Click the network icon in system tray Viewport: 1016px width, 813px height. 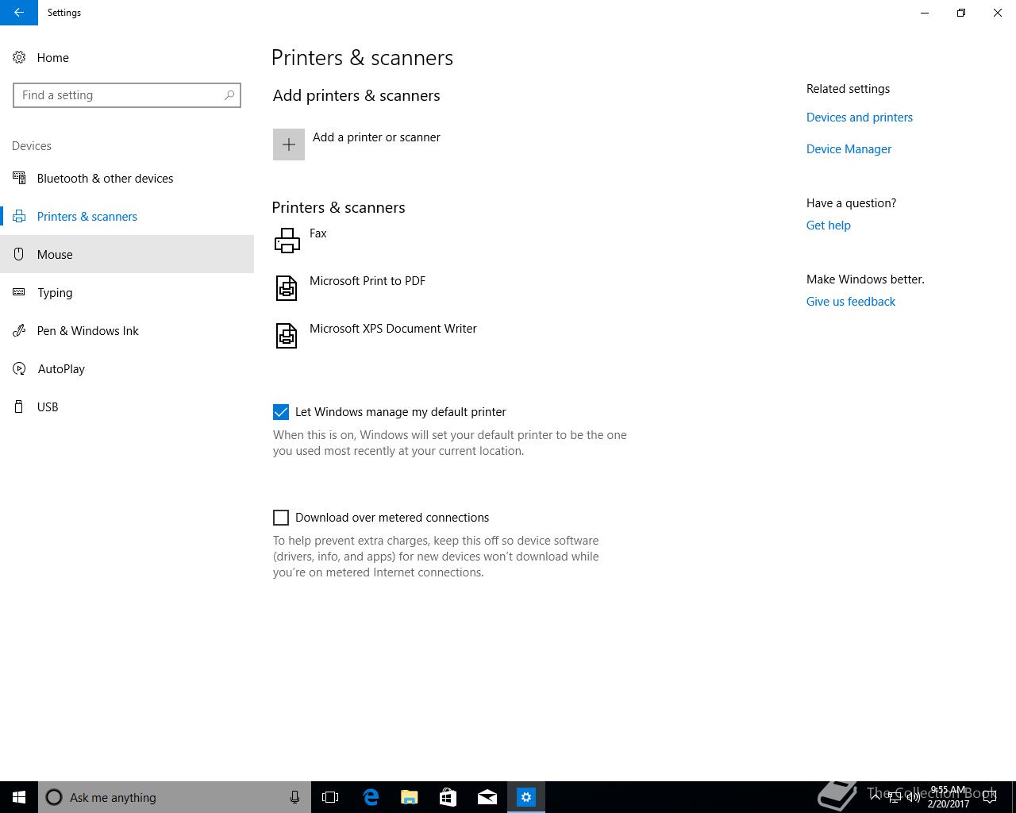pyautogui.click(x=895, y=797)
